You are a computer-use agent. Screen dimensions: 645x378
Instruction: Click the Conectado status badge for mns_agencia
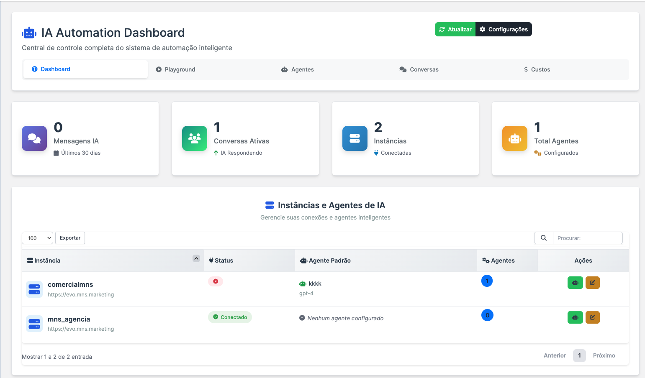tap(230, 317)
